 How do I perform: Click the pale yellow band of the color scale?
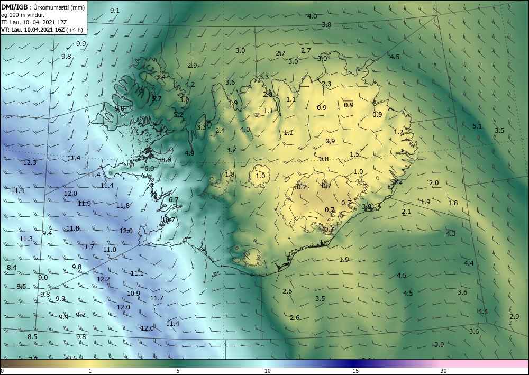click(x=88, y=363)
